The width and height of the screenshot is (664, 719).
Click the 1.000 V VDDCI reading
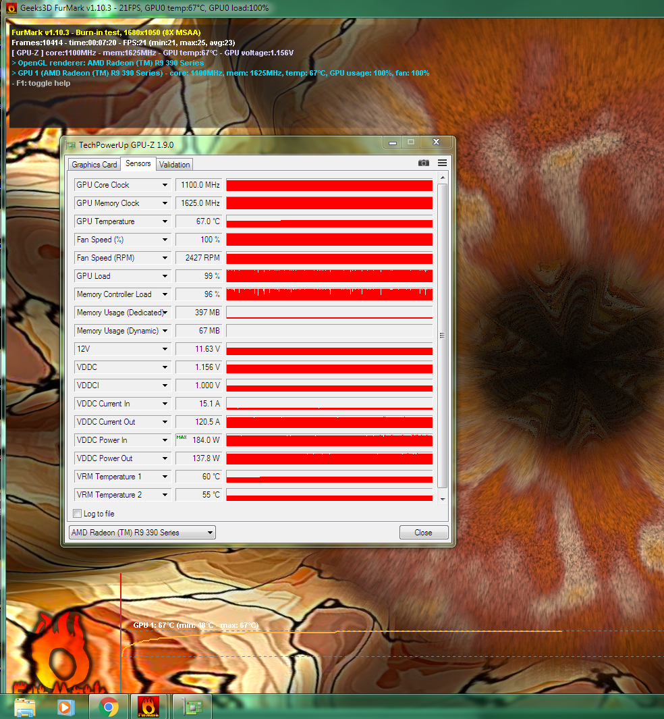coord(199,385)
